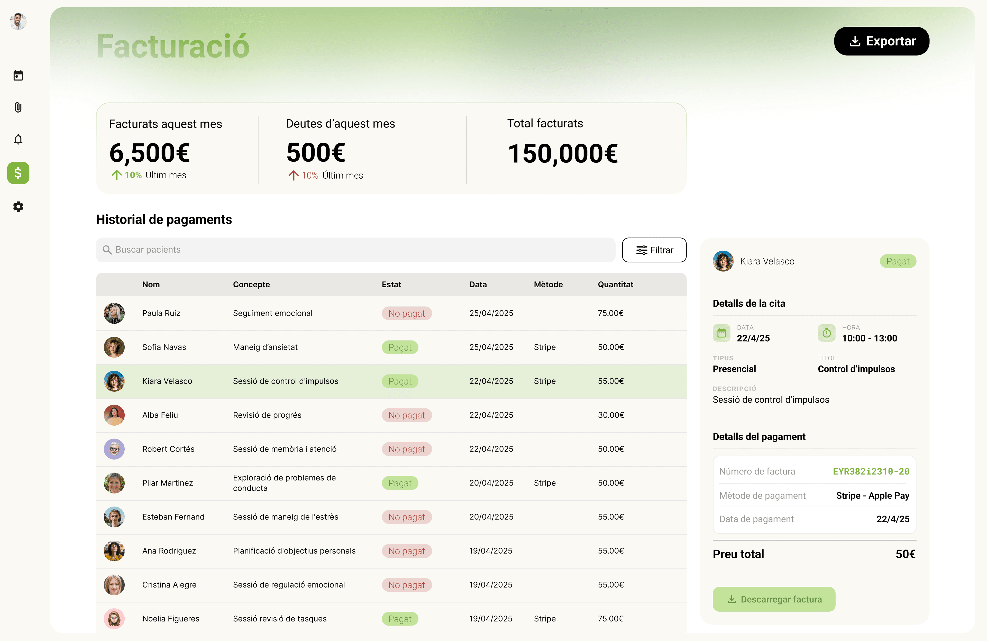Click Kiara Velasco avatar in details panel
Screen dimensions: 987x641
click(x=723, y=261)
